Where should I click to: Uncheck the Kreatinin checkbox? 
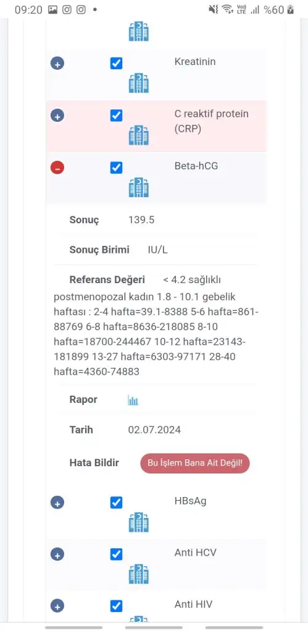pos(116,64)
